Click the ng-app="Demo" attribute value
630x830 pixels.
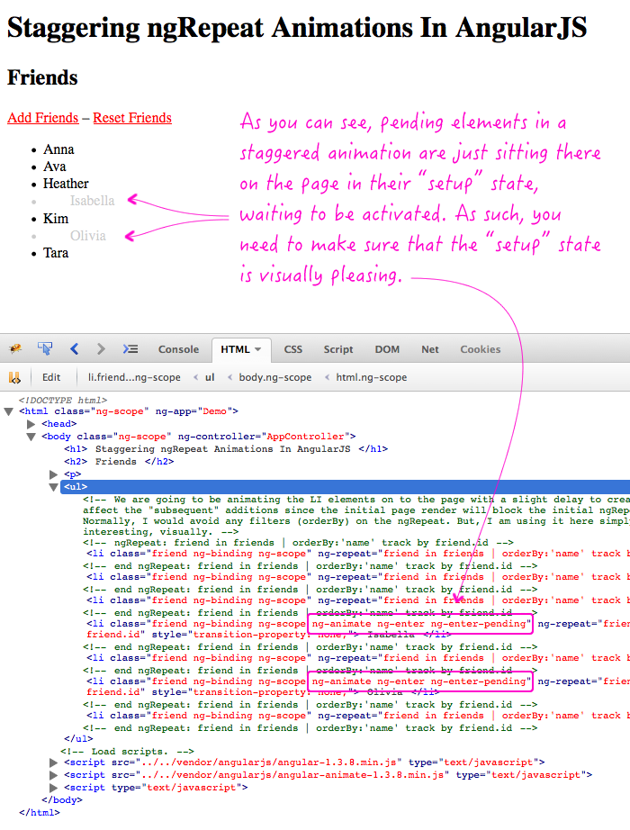[x=214, y=411]
